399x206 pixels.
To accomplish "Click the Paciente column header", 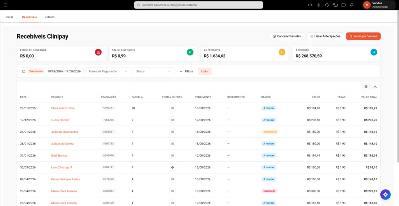I will coord(57,97).
